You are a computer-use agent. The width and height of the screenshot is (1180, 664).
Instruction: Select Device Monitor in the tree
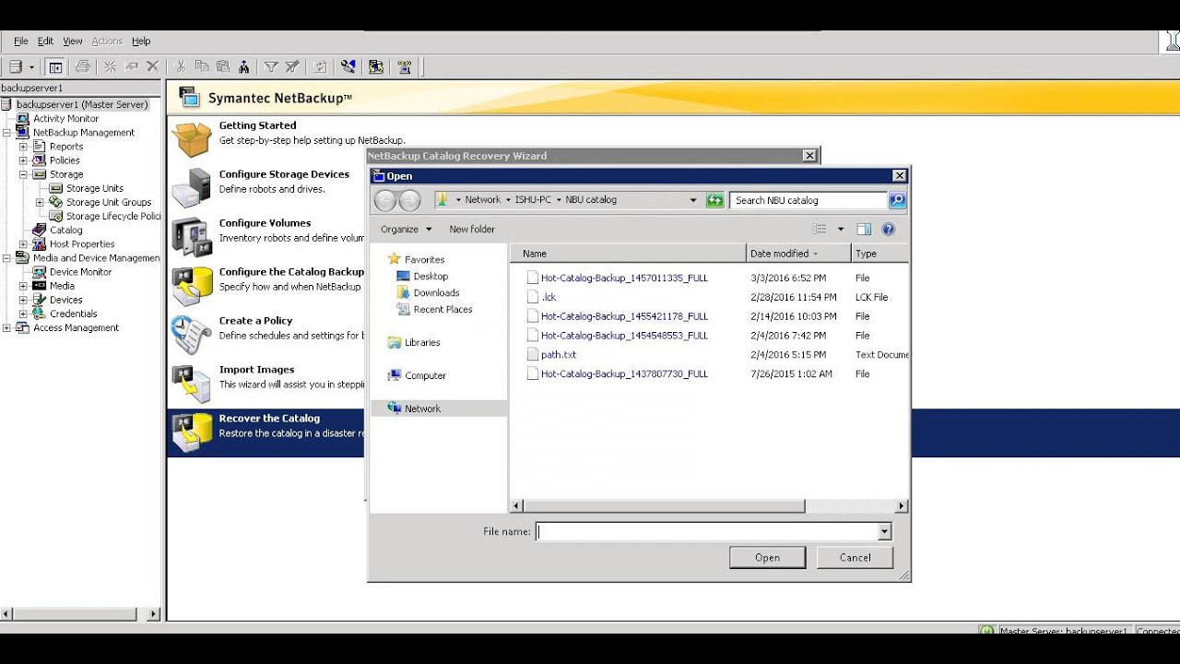(80, 272)
